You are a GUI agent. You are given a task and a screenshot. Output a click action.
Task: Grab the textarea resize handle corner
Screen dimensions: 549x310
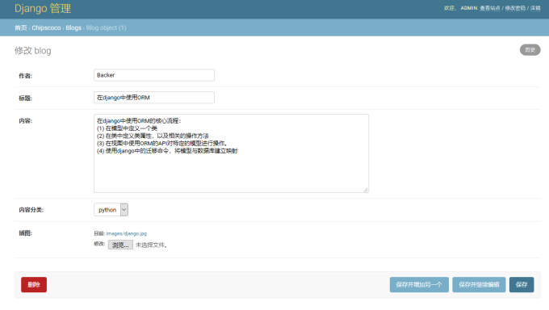point(366,190)
